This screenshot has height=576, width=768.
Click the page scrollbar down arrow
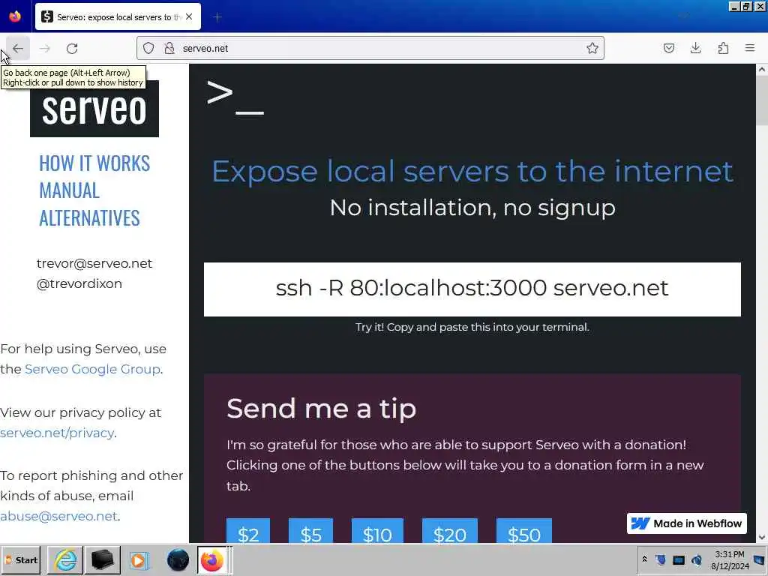[x=762, y=537]
